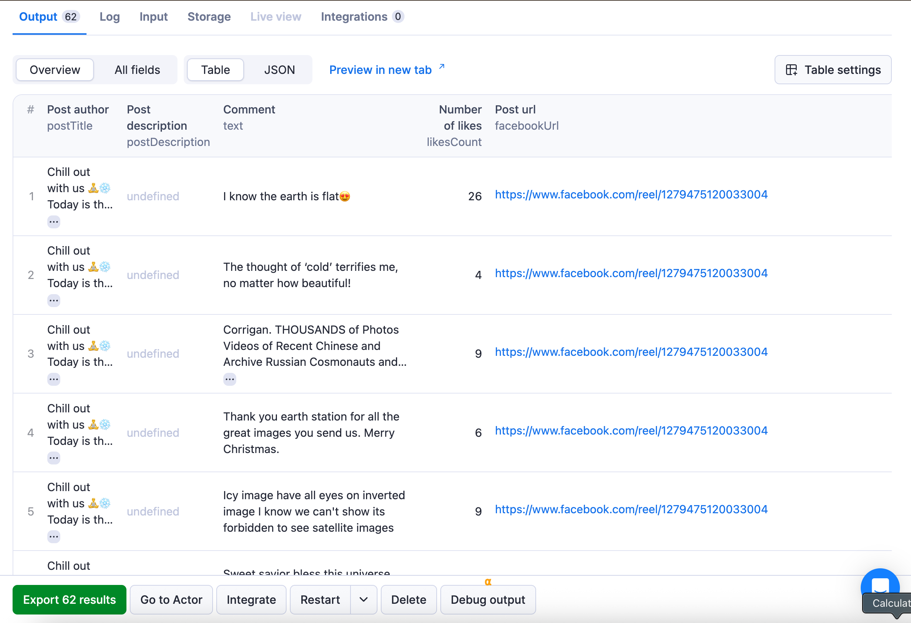Open the Storage tab
Screen dimensions: 911x623
[x=209, y=17]
